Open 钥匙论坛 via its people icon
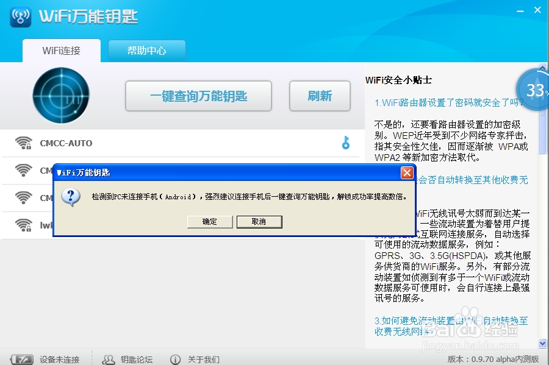Screen dimensions: 549x365 pyautogui.click(x=109, y=360)
